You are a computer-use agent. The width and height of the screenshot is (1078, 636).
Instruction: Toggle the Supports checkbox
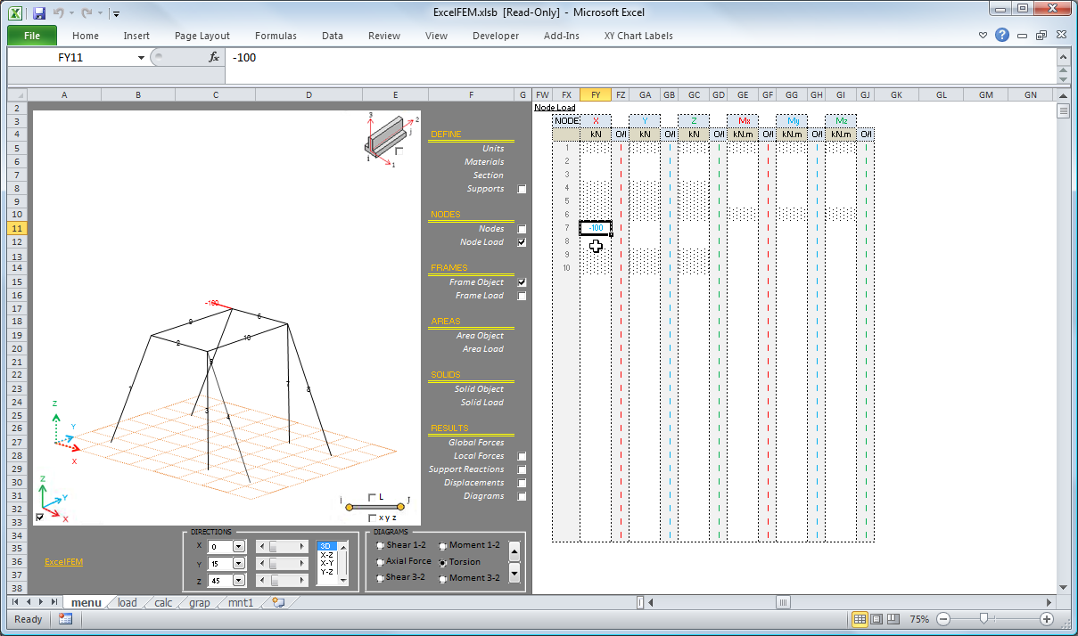[x=523, y=189]
